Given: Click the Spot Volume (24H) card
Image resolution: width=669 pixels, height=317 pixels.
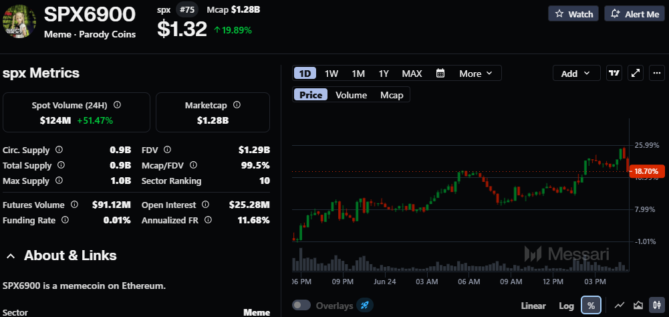Looking at the screenshot, I should (x=76, y=112).
